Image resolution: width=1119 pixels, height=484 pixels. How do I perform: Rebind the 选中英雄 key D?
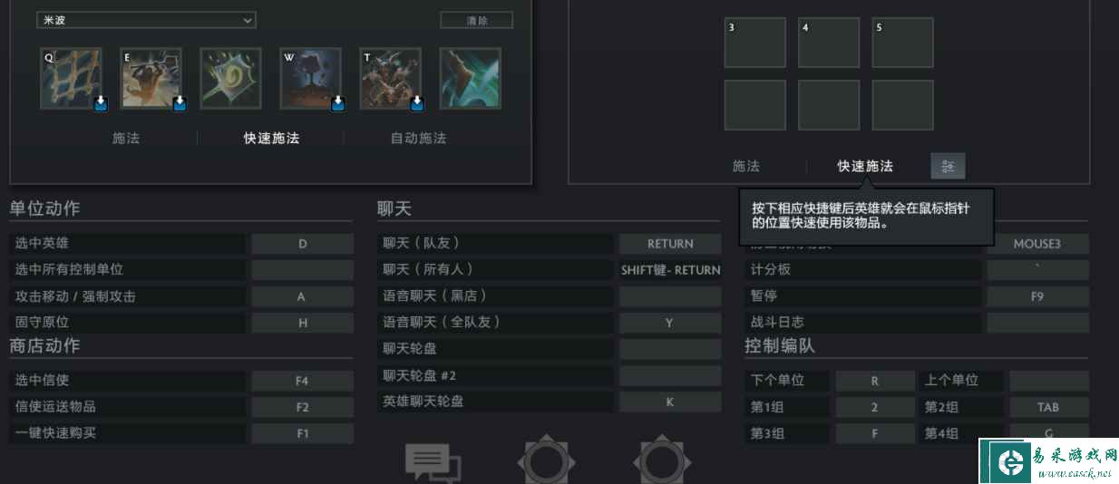point(302,244)
